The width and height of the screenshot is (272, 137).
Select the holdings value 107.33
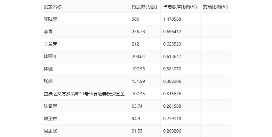[x=138, y=94]
